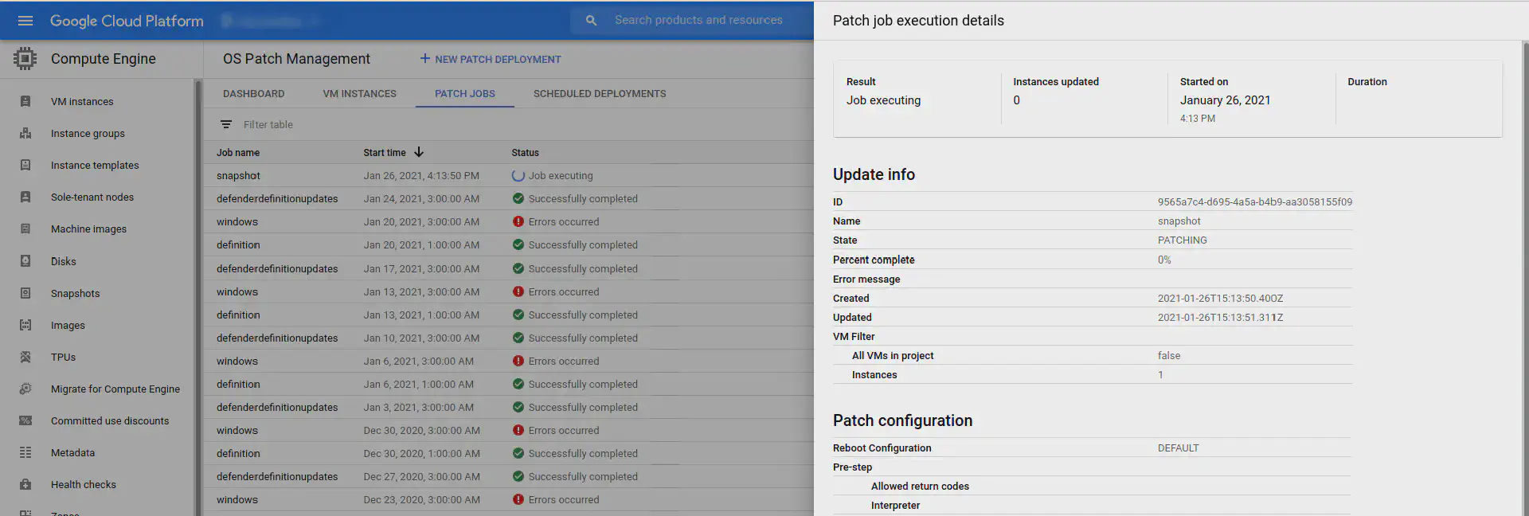Open the hamburger navigation menu
The width and height of the screenshot is (1529, 516).
25,21
